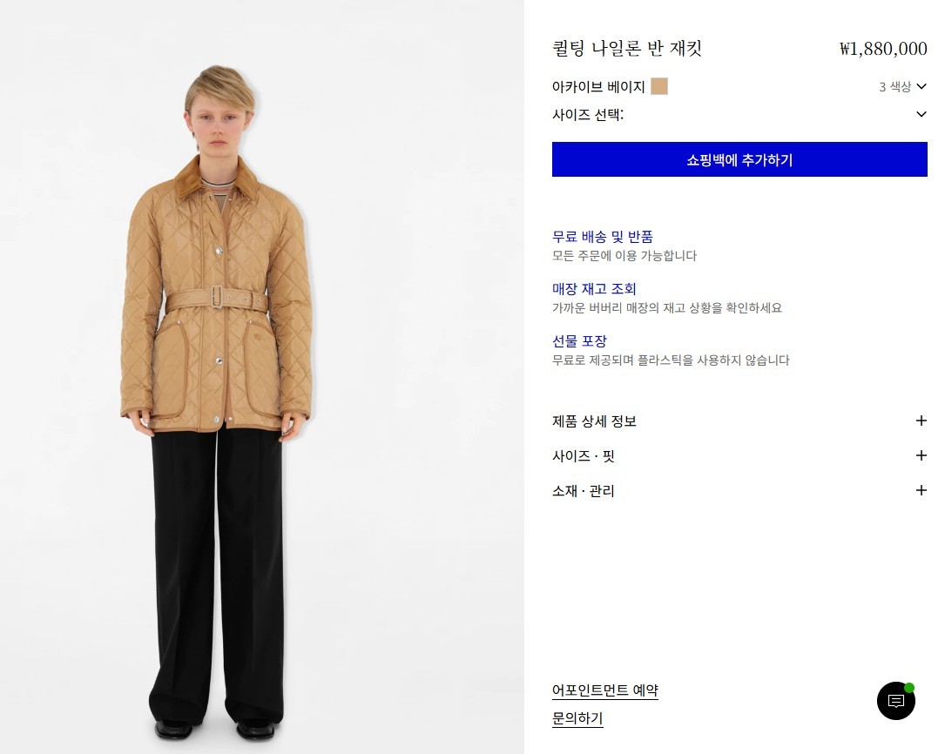Open the 매장 재고 조회 link
Image resolution: width=945 pixels, height=754 pixels.
tap(594, 289)
